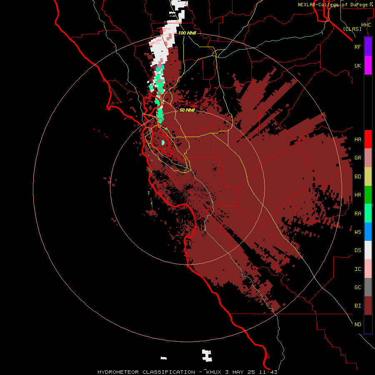Screen dimensions: 375x375
Task: Click the HR green legend swatch
Action: [x=368, y=195]
